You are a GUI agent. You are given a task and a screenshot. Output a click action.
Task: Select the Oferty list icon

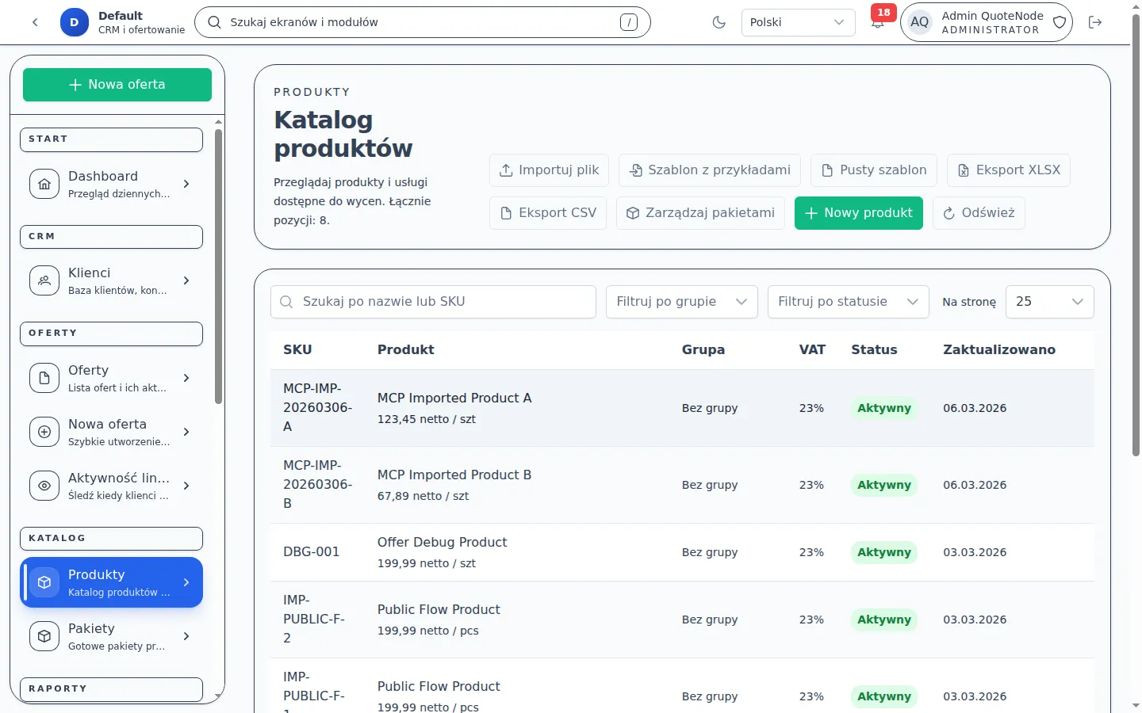(44, 378)
